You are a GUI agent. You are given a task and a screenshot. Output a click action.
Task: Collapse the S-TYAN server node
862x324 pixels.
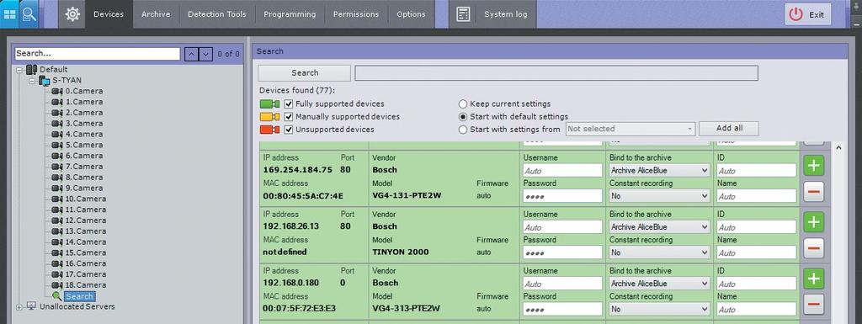click(x=33, y=81)
